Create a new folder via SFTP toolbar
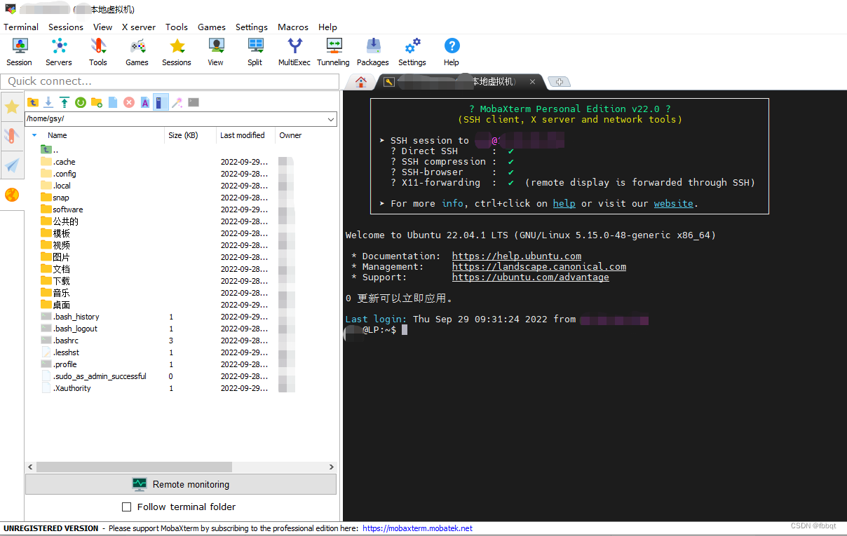The image size is (847, 536). (x=97, y=102)
